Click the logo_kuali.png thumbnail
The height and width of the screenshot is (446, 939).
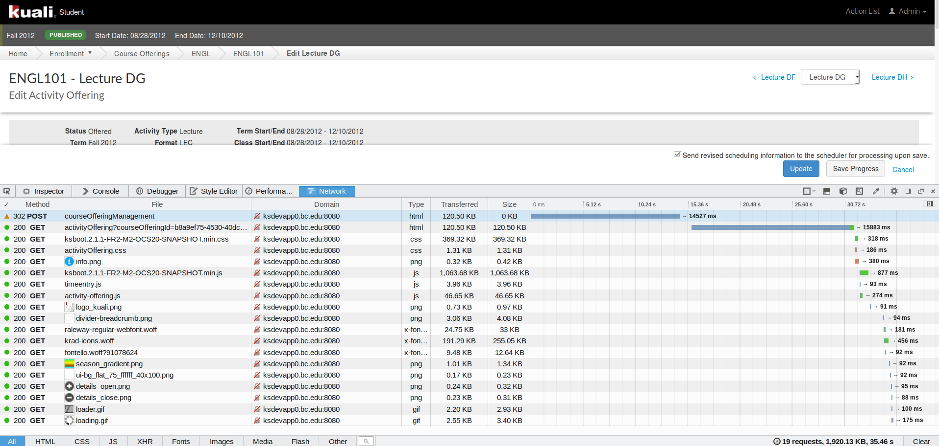tap(70, 307)
